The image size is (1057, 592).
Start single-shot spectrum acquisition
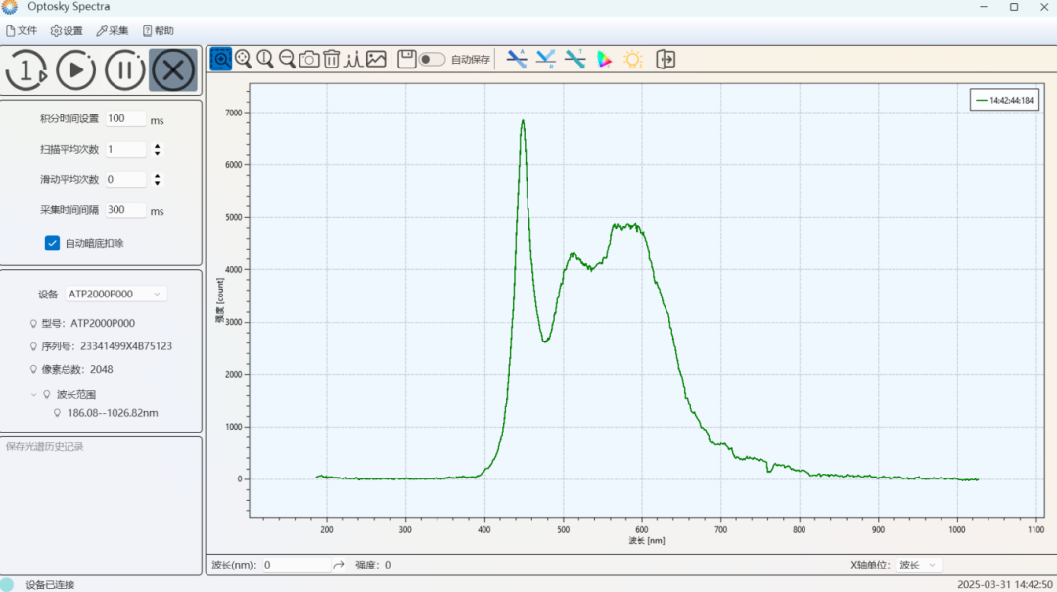(26, 70)
